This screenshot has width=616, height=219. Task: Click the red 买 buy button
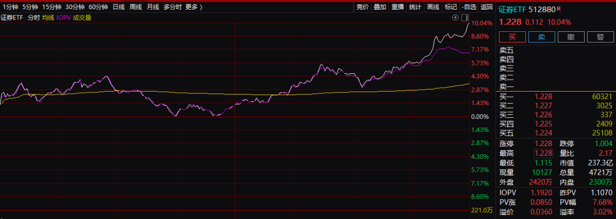(512, 37)
